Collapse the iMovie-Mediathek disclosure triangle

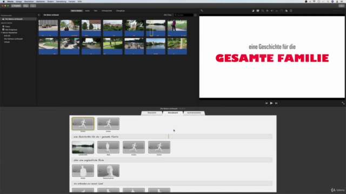click(1, 32)
